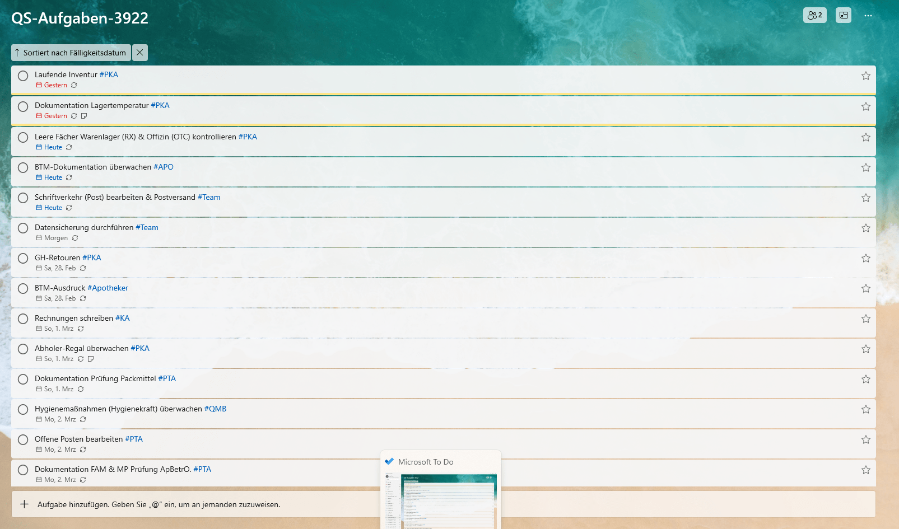The width and height of the screenshot is (899, 529).
Task: Click the QS-Aufgaben-3922 list title
Action: tap(80, 18)
